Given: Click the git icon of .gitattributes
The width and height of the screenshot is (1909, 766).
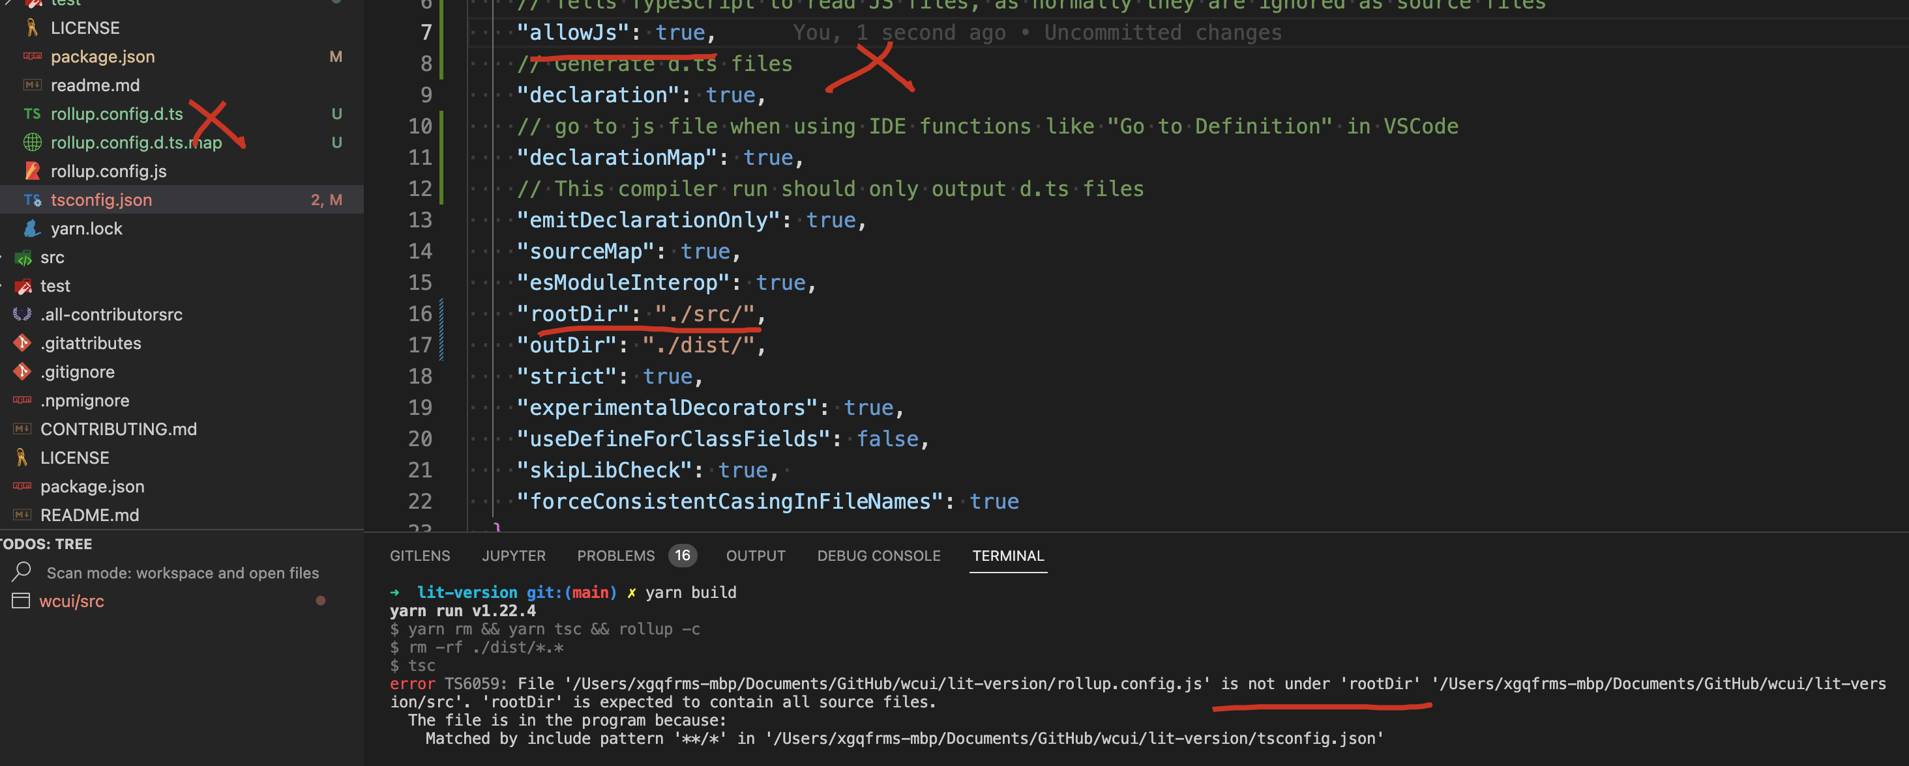Looking at the screenshot, I should (22, 343).
